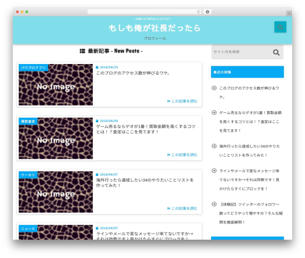Open the 買取査定 post No Image thumbnail
This screenshot has height=258, width=305.
56,138
